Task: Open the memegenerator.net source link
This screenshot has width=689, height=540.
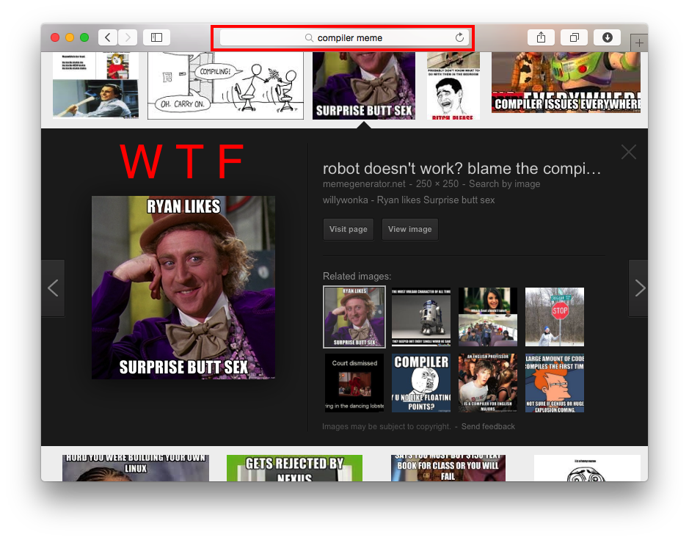Action: point(364,183)
